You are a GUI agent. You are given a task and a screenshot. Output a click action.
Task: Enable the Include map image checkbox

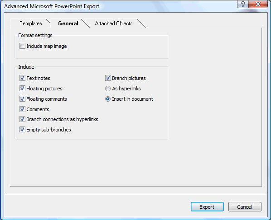22,46
